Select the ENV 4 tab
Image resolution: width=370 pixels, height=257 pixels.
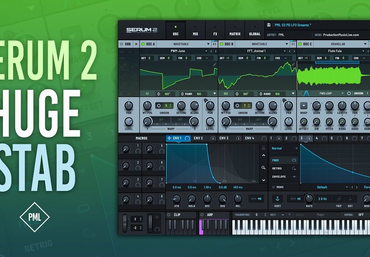click(x=255, y=138)
